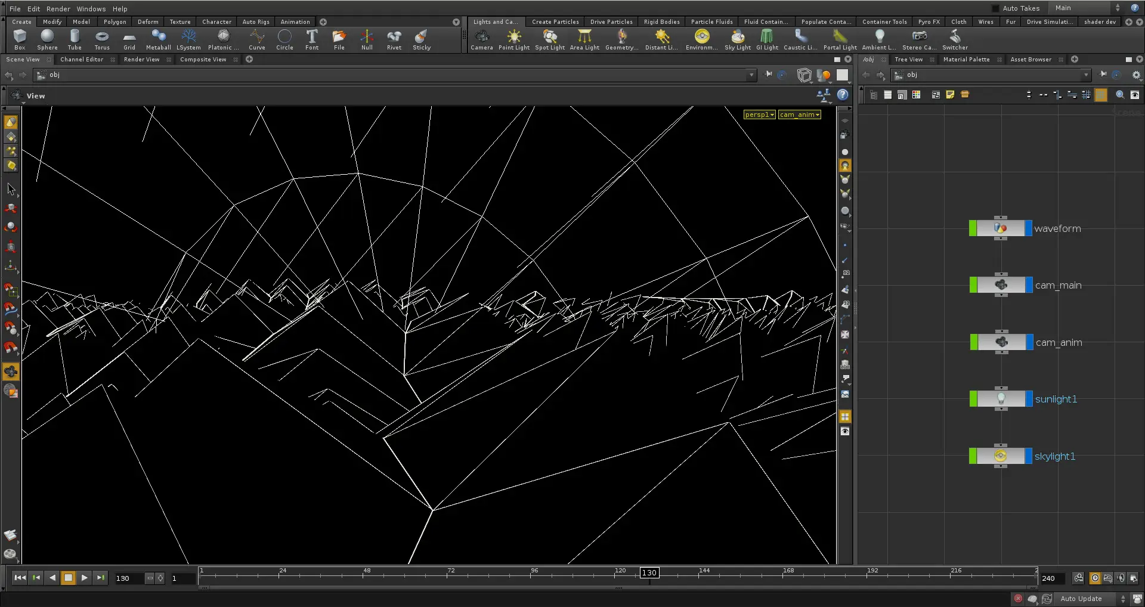The width and height of the screenshot is (1145, 607).
Task: Select the LSystem tool icon
Action: (x=188, y=40)
